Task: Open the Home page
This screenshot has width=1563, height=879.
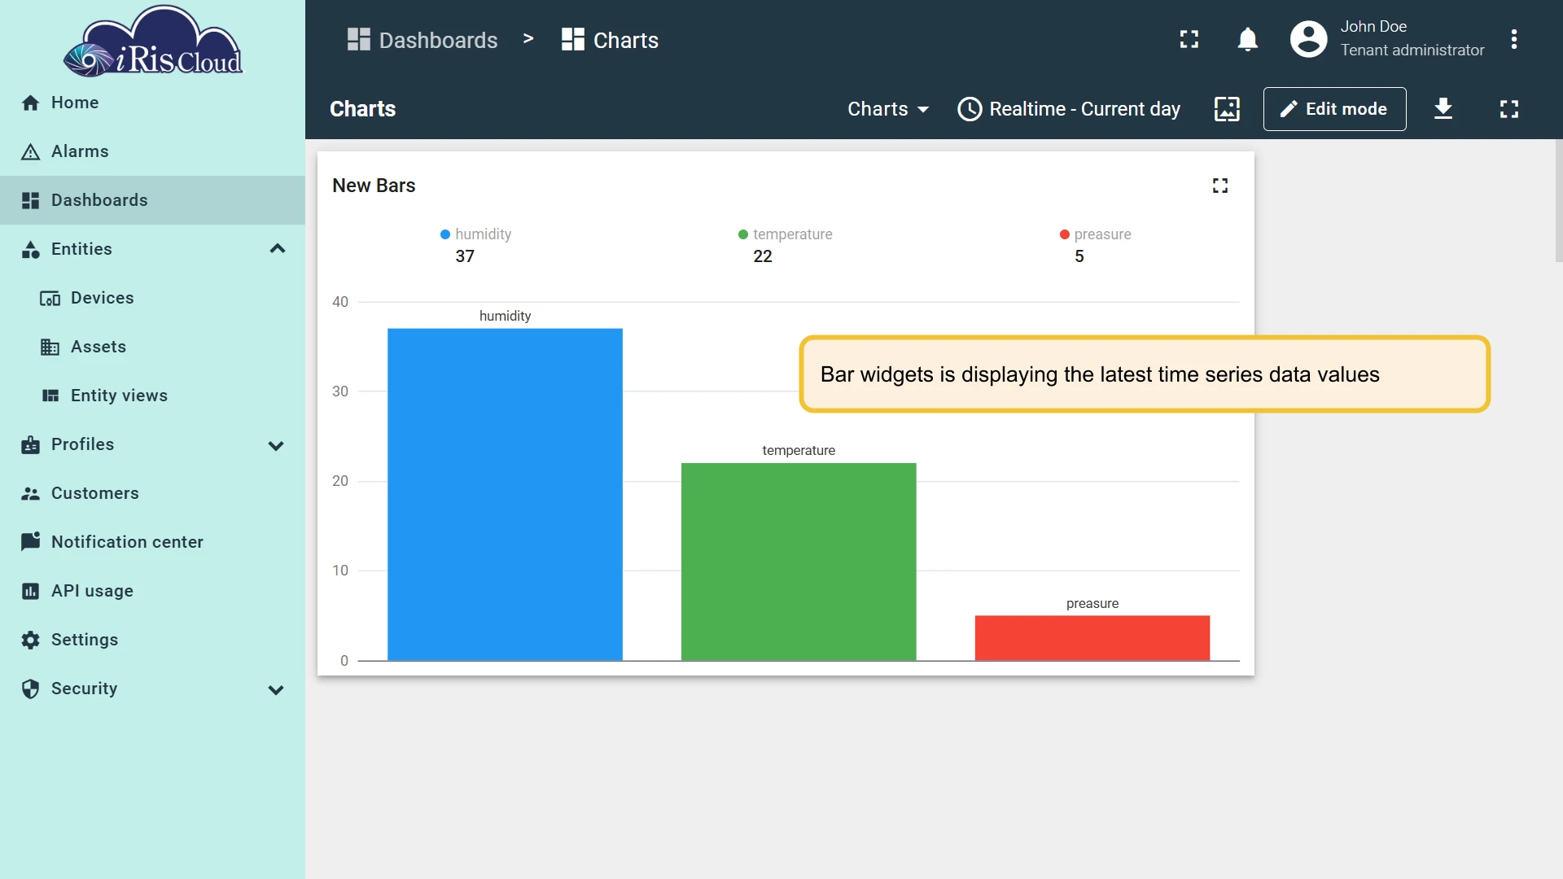Action: tap(152, 103)
